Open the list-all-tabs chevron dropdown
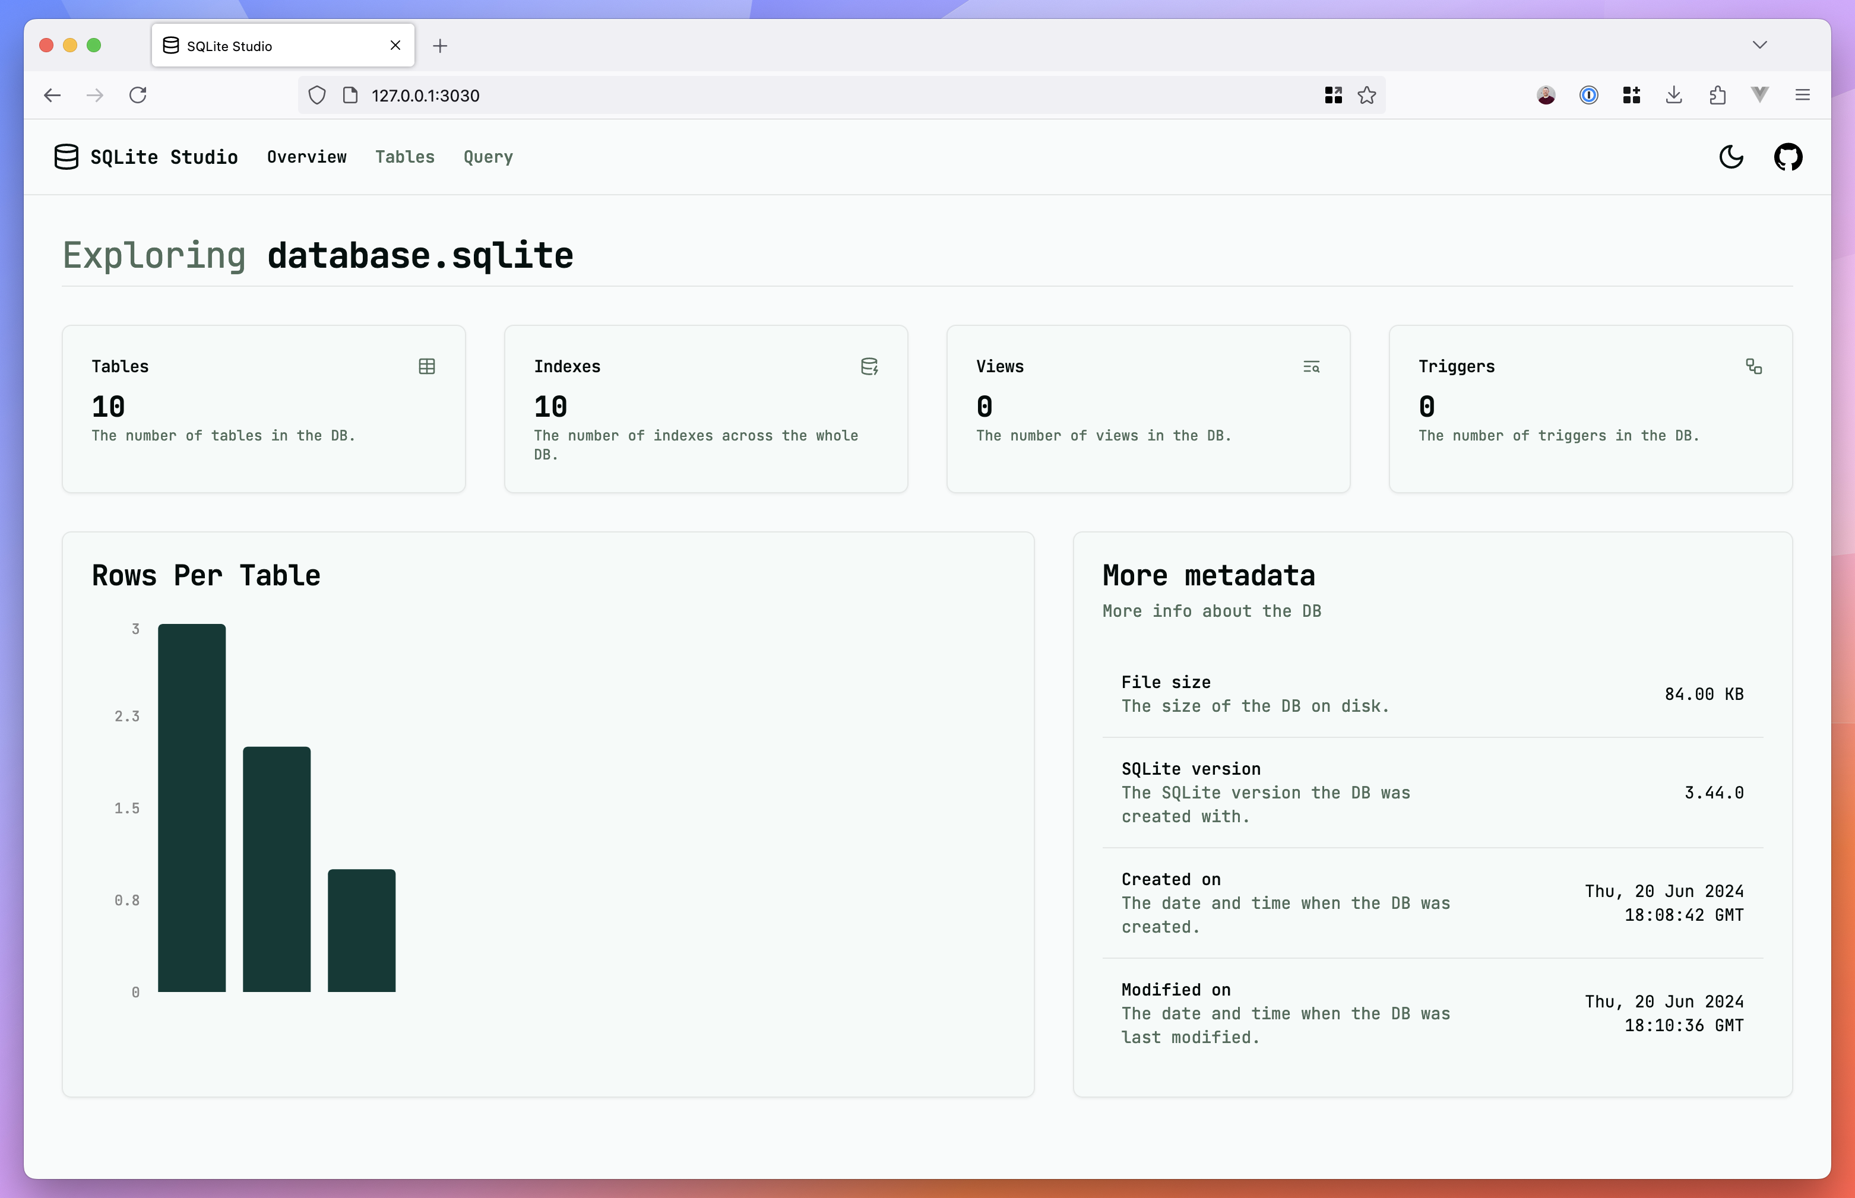This screenshot has width=1855, height=1198. click(1760, 45)
